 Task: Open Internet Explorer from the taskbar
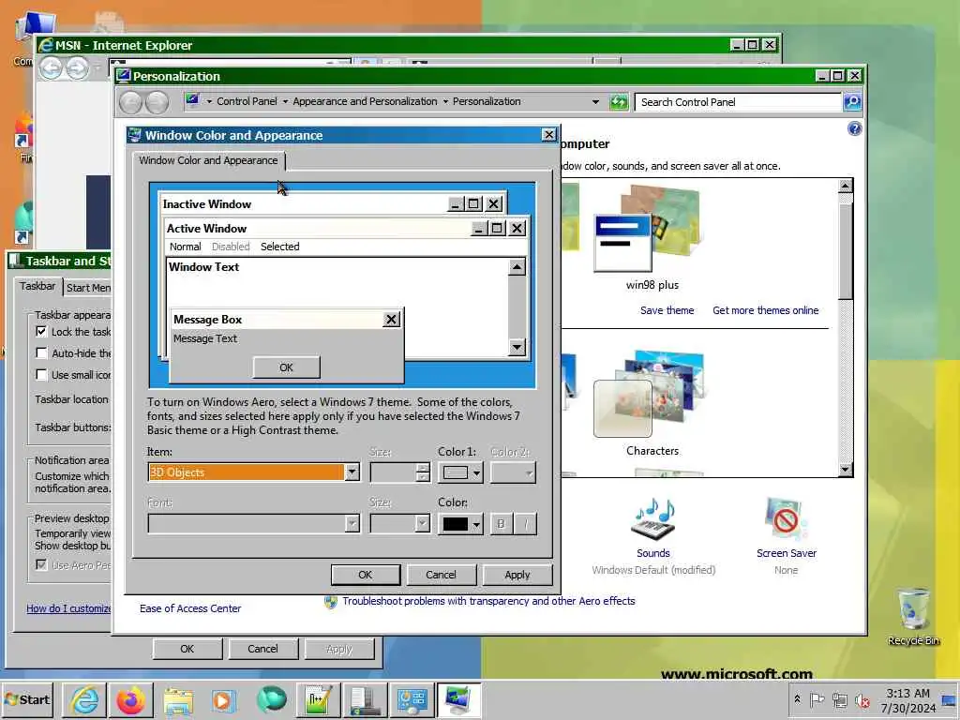coord(84,699)
